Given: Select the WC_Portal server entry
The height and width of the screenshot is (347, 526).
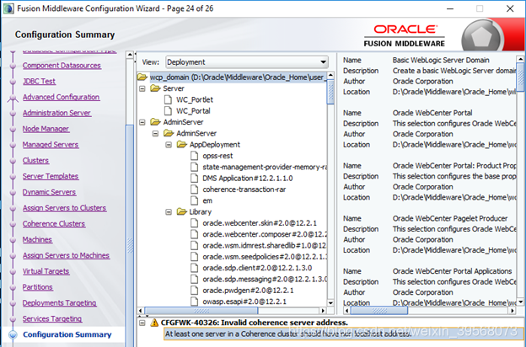Looking at the screenshot, I should point(193,111).
